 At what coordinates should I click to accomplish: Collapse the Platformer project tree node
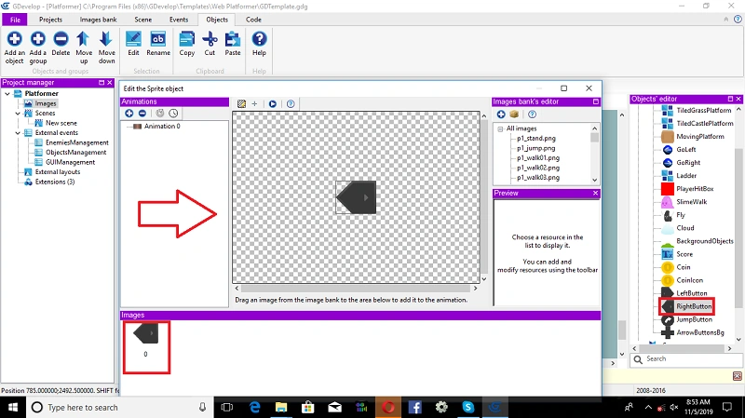point(7,94)
